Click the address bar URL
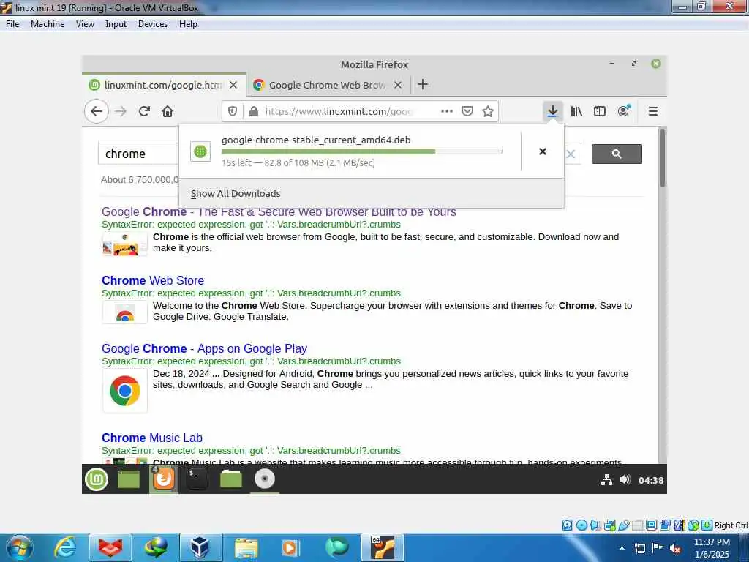Screen dimensions: 749x562 pyautogui.click(x=338, y=111)
